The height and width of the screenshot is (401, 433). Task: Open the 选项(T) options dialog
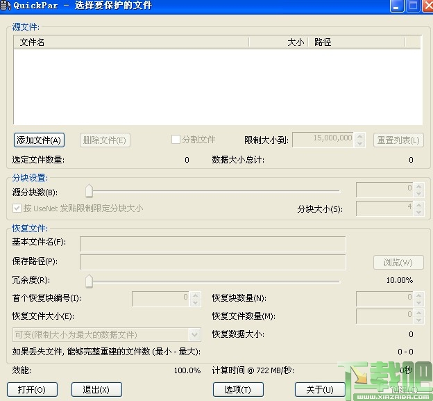[238, 390]
